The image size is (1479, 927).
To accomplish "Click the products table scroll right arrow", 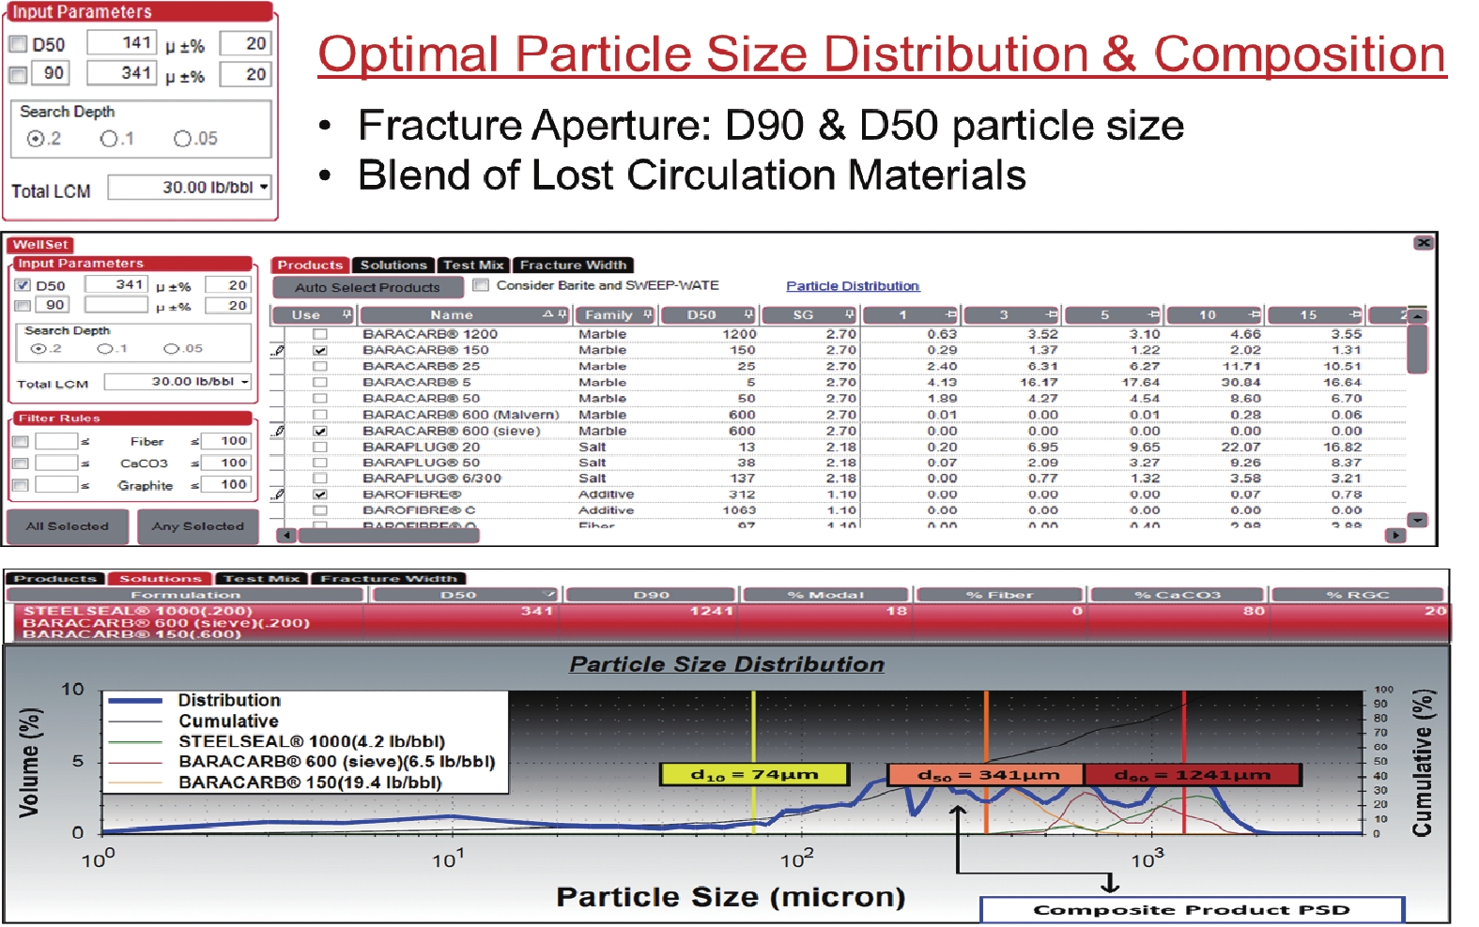I will coord(1395,535).
